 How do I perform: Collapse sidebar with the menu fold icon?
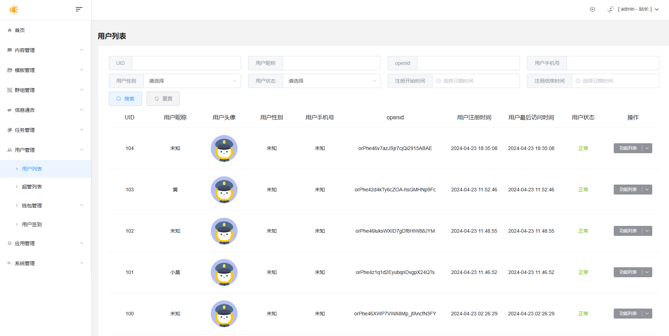click(x=79, y=9)
